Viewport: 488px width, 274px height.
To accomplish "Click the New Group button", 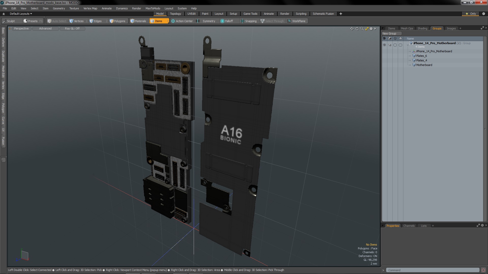I will pyautogui.click(x=391, y=33).
